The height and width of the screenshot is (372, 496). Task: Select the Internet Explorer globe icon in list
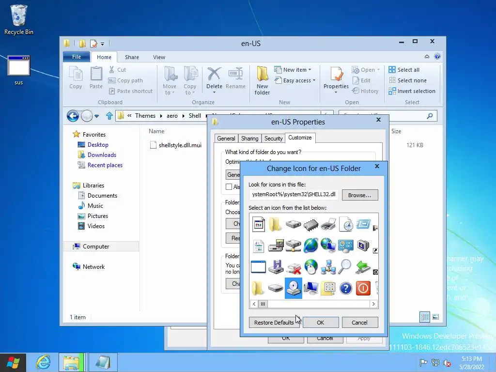click(x=311, y=246)
